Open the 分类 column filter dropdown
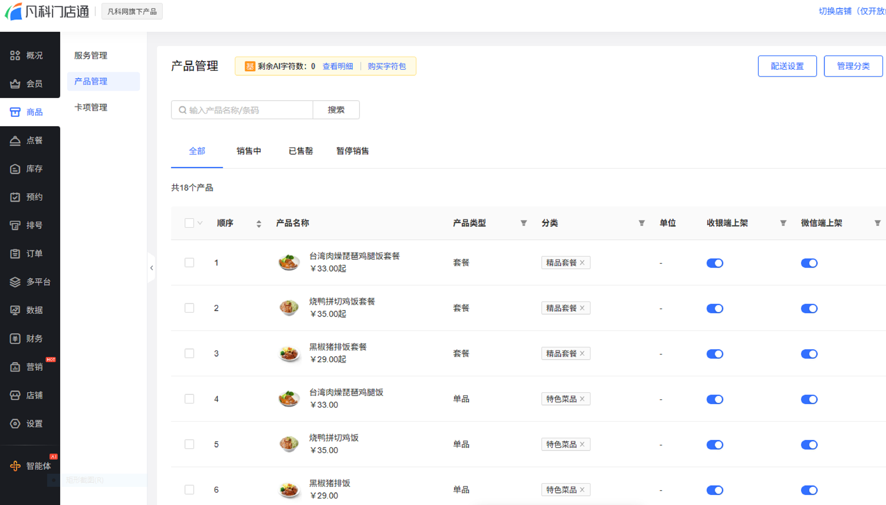This screenshot has height=505, width=886. 641,223
